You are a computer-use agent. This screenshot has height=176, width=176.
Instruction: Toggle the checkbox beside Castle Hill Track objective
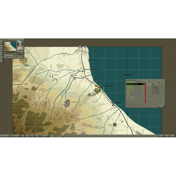(x=144, y=86)
